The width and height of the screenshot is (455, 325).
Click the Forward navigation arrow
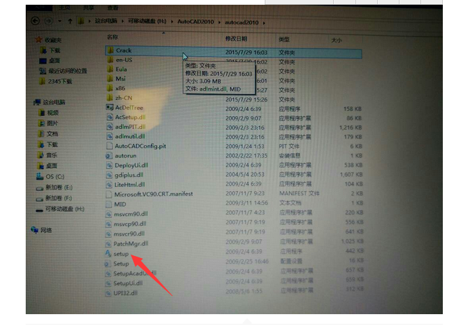tap(49, 21)
